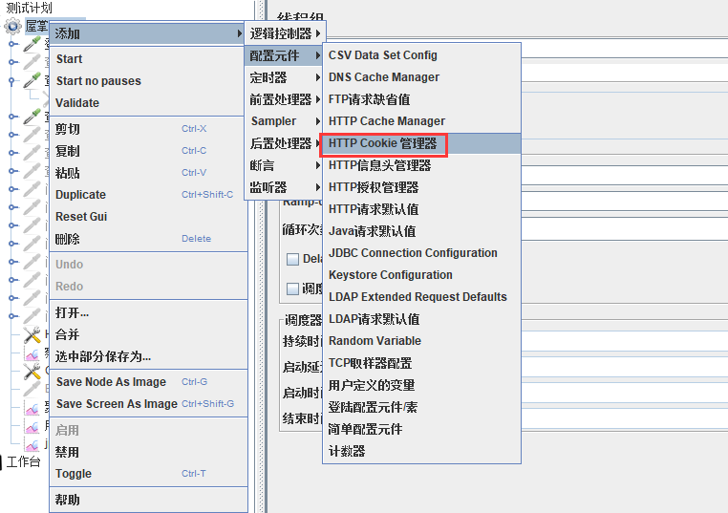Click the input field beside 循环次数 label

coord(624,230)
